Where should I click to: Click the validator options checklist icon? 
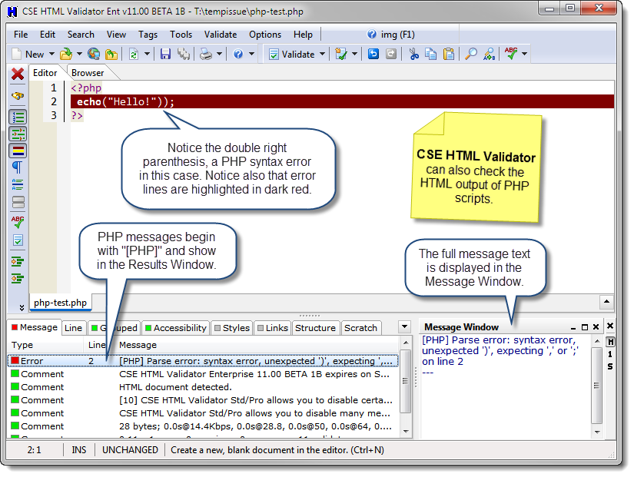click(341, 55)
